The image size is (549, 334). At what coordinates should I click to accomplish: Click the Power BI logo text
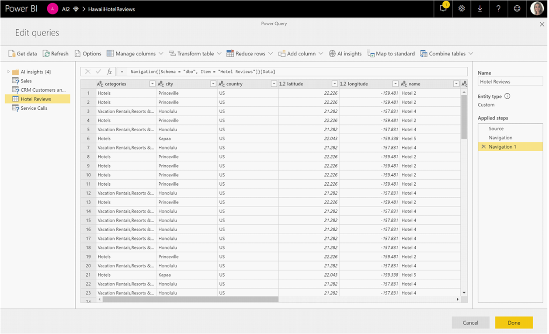point(21,9)
